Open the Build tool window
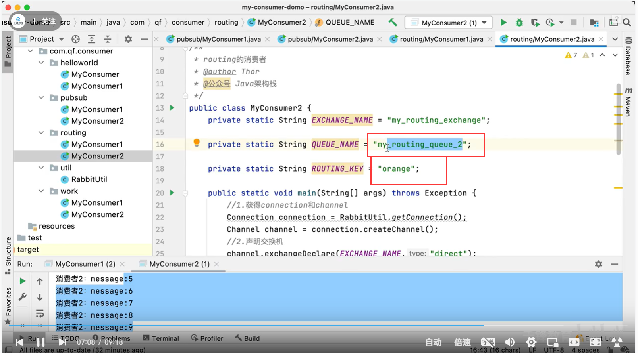Viewport: 638px width, 353px height. click(247, 338)
